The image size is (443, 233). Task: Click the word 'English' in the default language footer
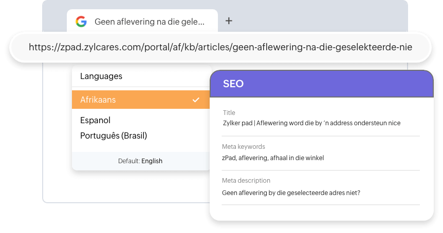point(152,161)
